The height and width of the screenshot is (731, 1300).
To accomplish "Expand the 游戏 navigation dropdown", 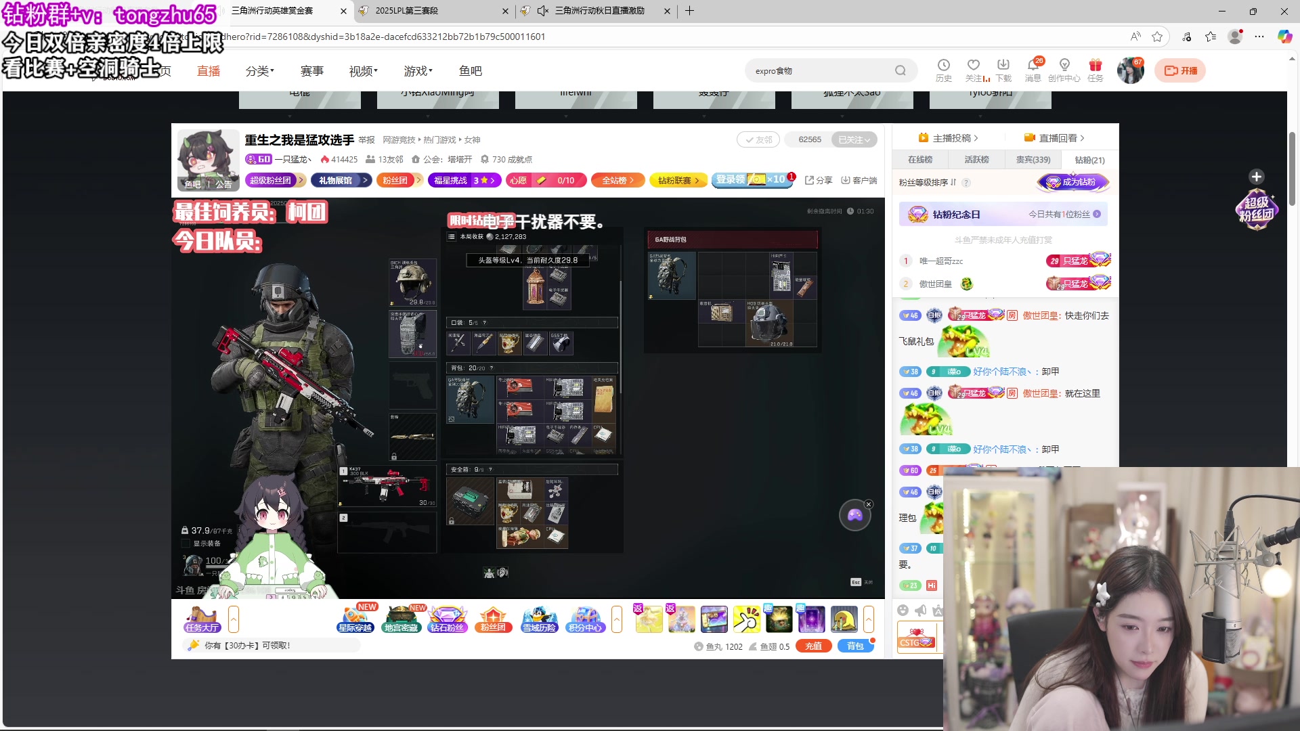I will [418, 71].
